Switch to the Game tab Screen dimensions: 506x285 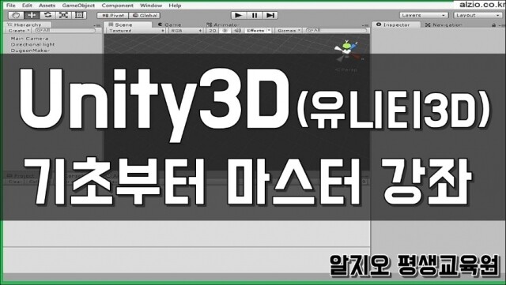170,24
